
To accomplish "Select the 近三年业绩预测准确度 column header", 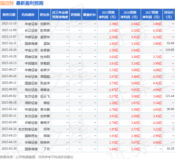I will [x=60, y=15].
